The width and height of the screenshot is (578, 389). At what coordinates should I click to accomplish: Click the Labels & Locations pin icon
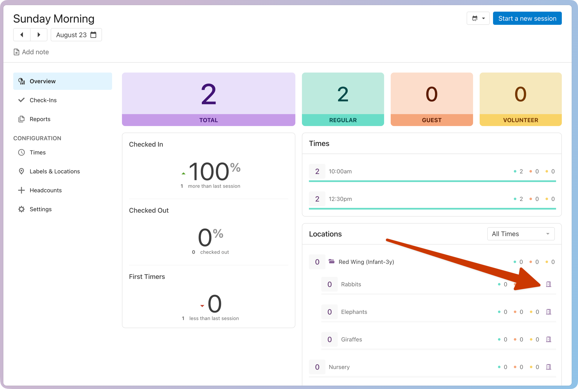coord(21,171)
